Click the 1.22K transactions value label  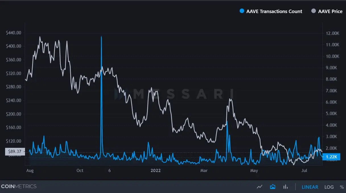(332, 157)
